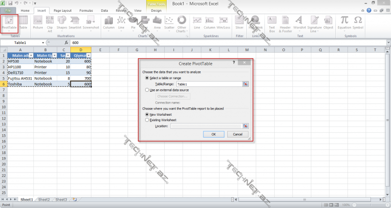Screen dimensions: 391x208
Task: Switch to the Page Layout tab
Action: 63,10
